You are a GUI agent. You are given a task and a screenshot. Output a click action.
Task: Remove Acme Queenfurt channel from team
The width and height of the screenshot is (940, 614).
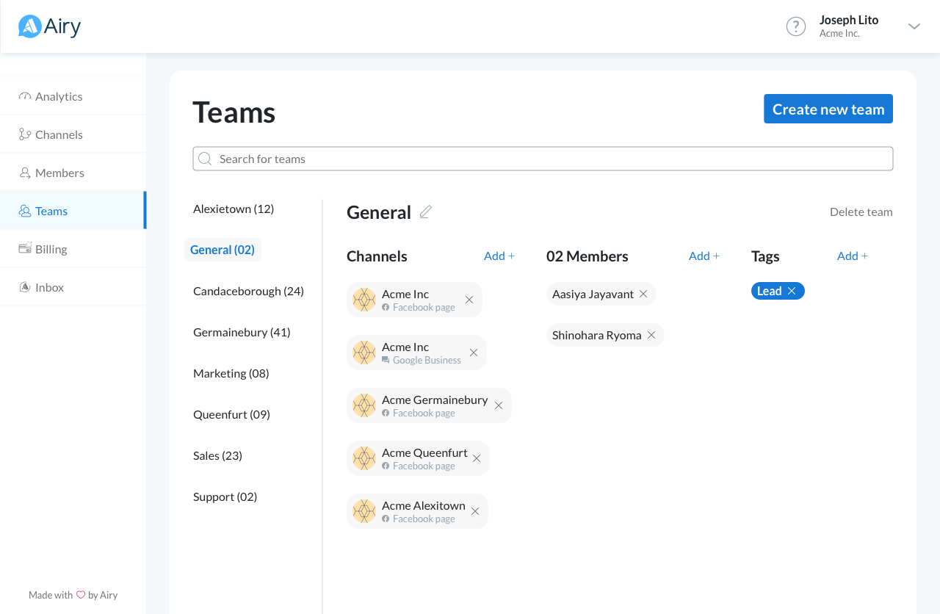point(477,458)
